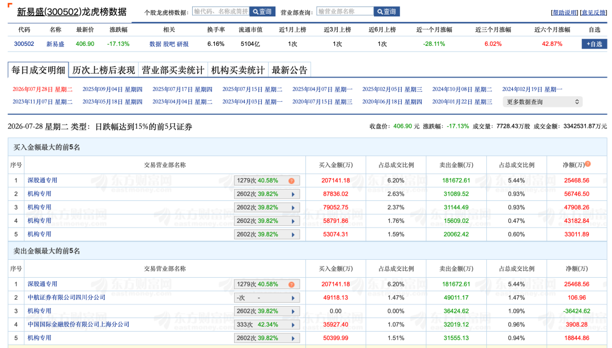Switch to 每日成交明细 tab
Screen dimensions: 612x348
tap(39, 70)
